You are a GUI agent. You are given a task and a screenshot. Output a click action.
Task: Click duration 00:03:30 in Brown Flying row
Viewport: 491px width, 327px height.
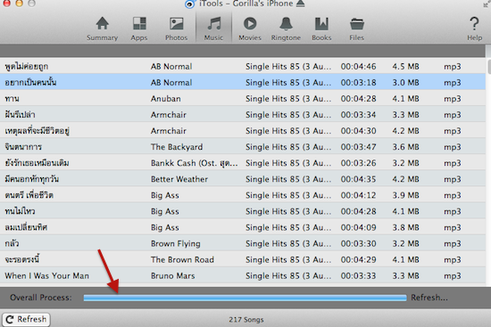(358, 243)
